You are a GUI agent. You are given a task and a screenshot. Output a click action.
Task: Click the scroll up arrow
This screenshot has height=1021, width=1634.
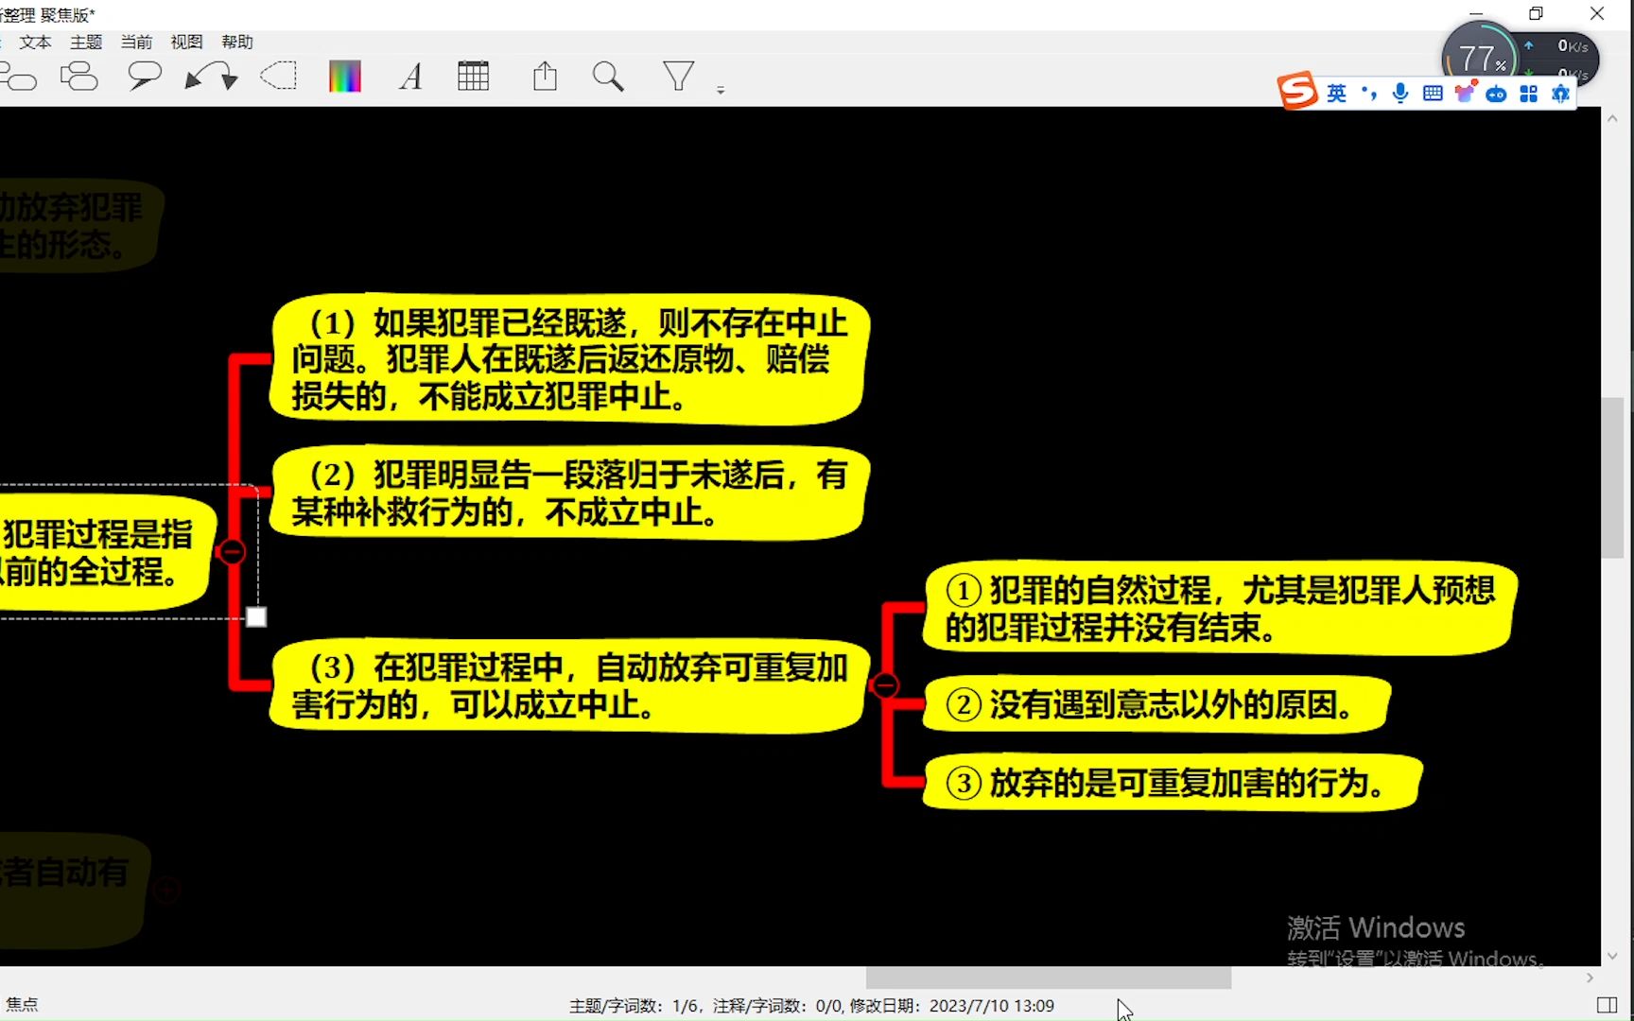tap(1613, 119)
